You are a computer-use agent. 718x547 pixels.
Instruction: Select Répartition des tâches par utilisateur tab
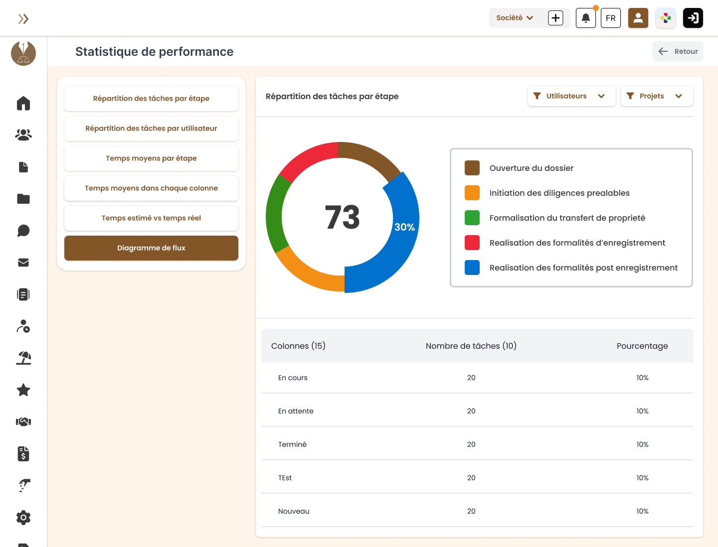pos(151,129)
